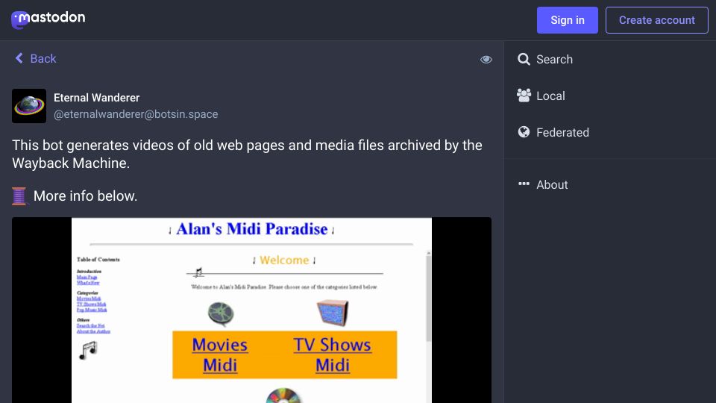Click the About ellipsis icon

coord(524,184)
